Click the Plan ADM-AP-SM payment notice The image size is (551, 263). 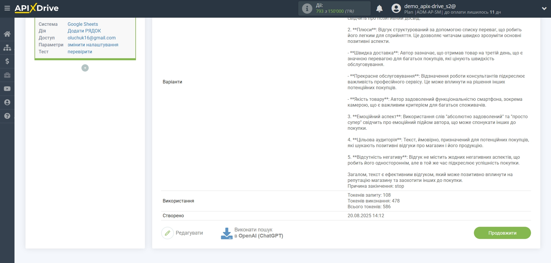[x=452, y=12]
